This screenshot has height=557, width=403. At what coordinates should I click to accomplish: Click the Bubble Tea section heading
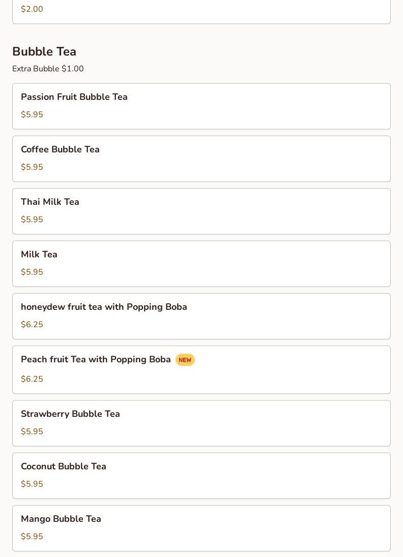click(44, 51)
